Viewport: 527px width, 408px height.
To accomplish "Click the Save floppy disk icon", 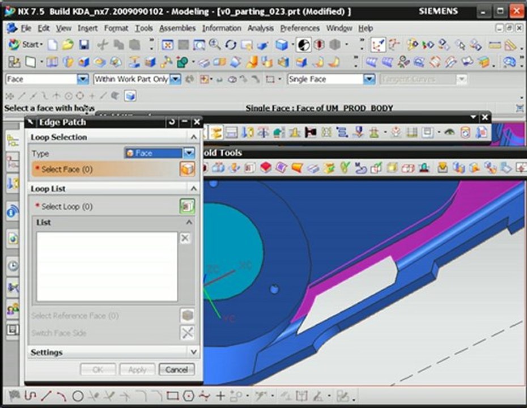I will (x=84, y=44).
